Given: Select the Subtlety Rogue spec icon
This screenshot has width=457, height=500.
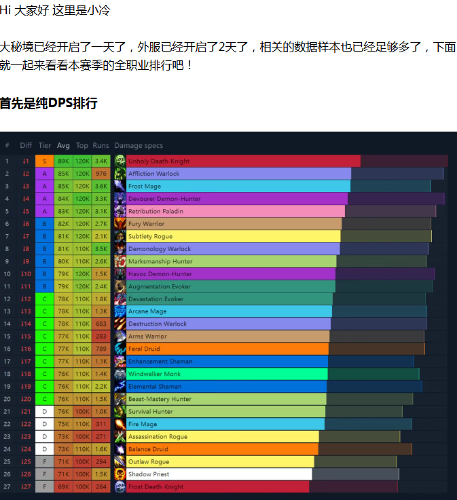Looking at the screenshot, I should [120, 236].
